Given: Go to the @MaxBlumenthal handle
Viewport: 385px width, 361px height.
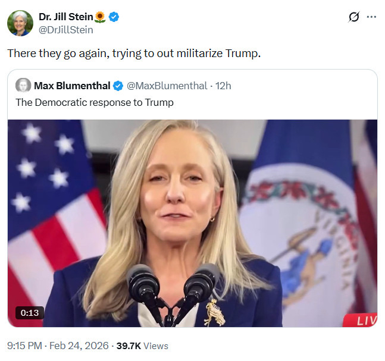Looking at the screenshot, I should [x=167, y=86].
